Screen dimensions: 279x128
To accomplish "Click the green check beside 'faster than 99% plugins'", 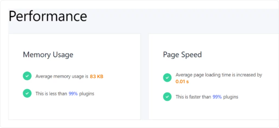I will tap(167, 96).
